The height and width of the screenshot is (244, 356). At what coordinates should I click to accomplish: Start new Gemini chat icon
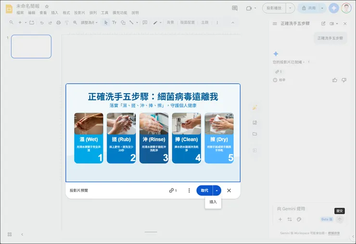point(323,24)
